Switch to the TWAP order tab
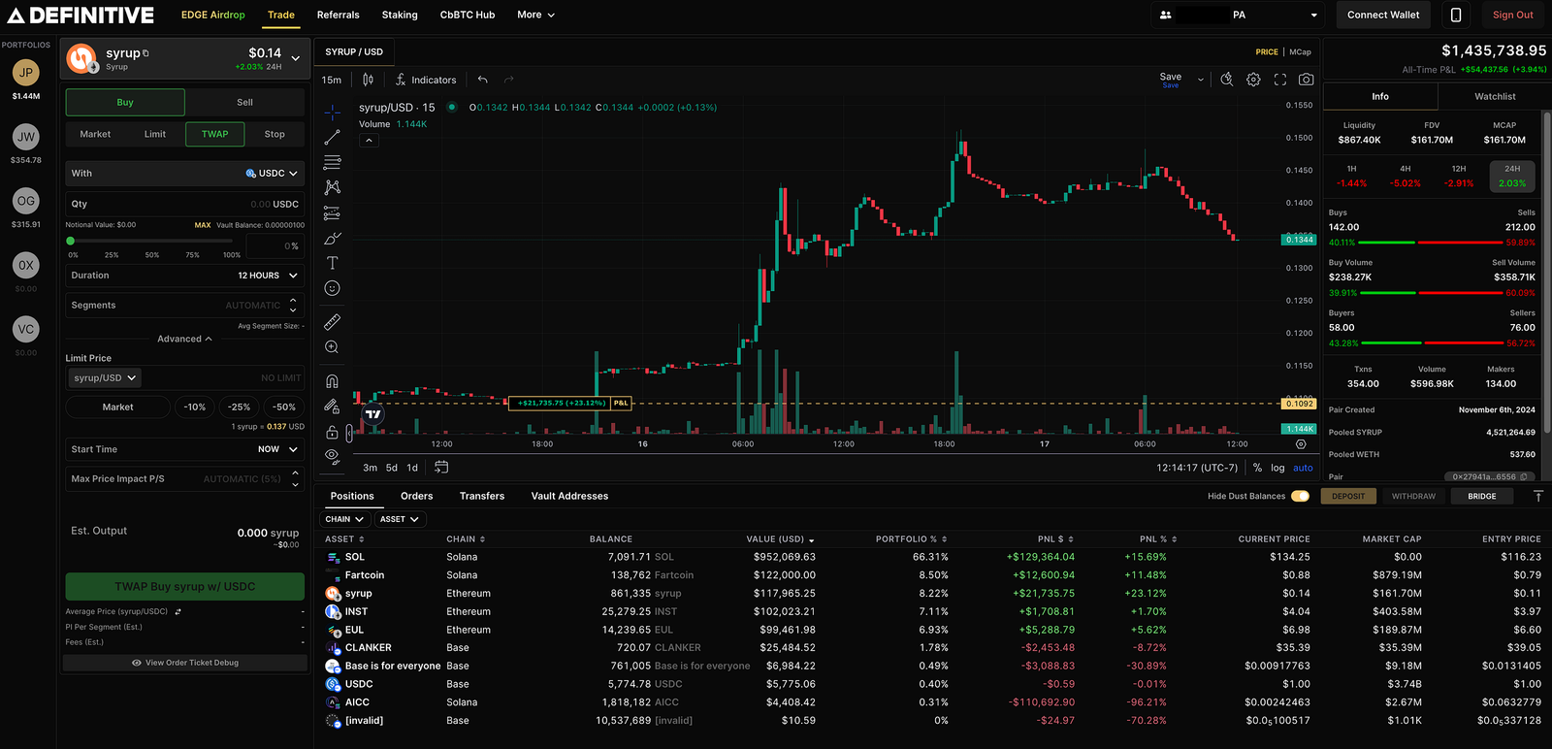Screen dimensions: 1552x749 pyautogui.click(x=215, y=134)
